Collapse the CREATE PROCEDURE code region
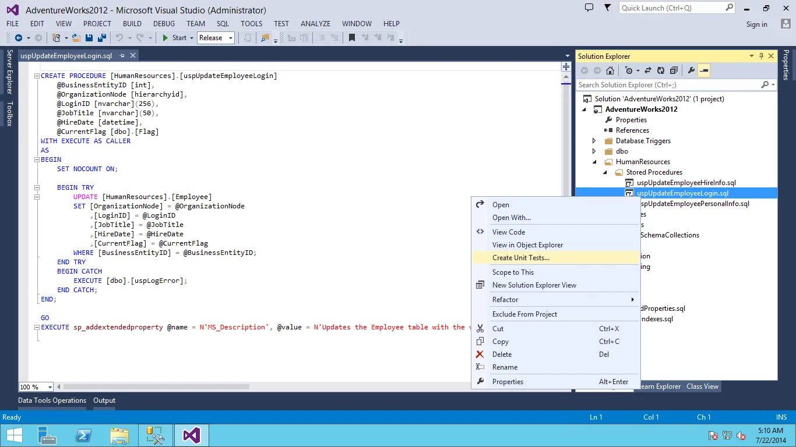796x447 pixels. [37, 76]
